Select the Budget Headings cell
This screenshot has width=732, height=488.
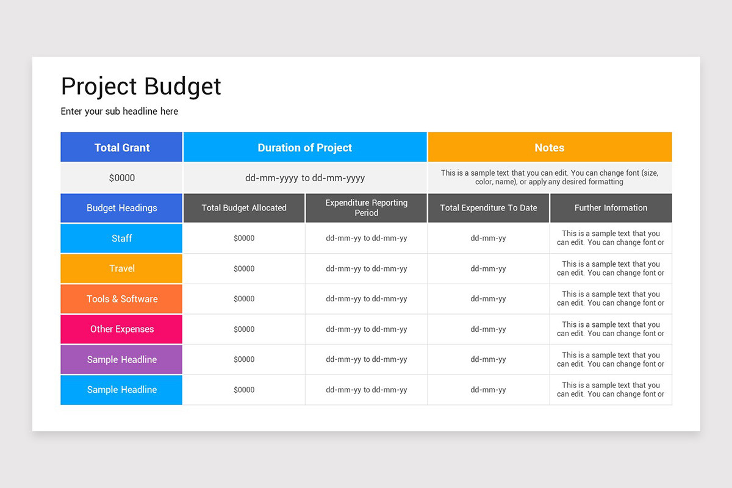tap(121, 208)
